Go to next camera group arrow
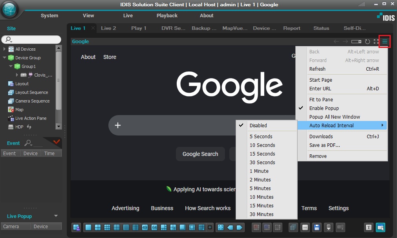397x238 pixels. [240, 227]
